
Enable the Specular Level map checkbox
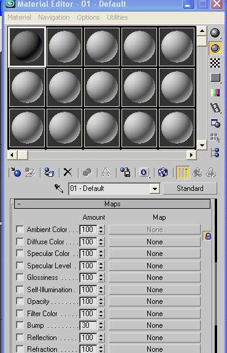click(20, 265)
